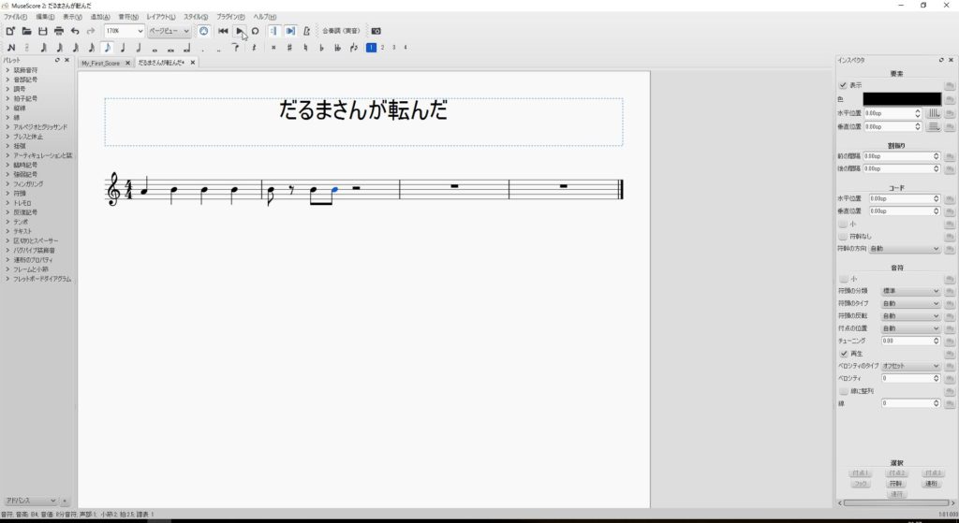Select the highlighted eighth note duration
The height and width of the screenshot is (523, 959).
click(107, 48)
